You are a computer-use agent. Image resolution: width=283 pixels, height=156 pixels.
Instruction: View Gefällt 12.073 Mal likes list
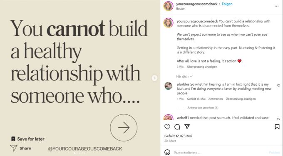[x=178, y=136]
